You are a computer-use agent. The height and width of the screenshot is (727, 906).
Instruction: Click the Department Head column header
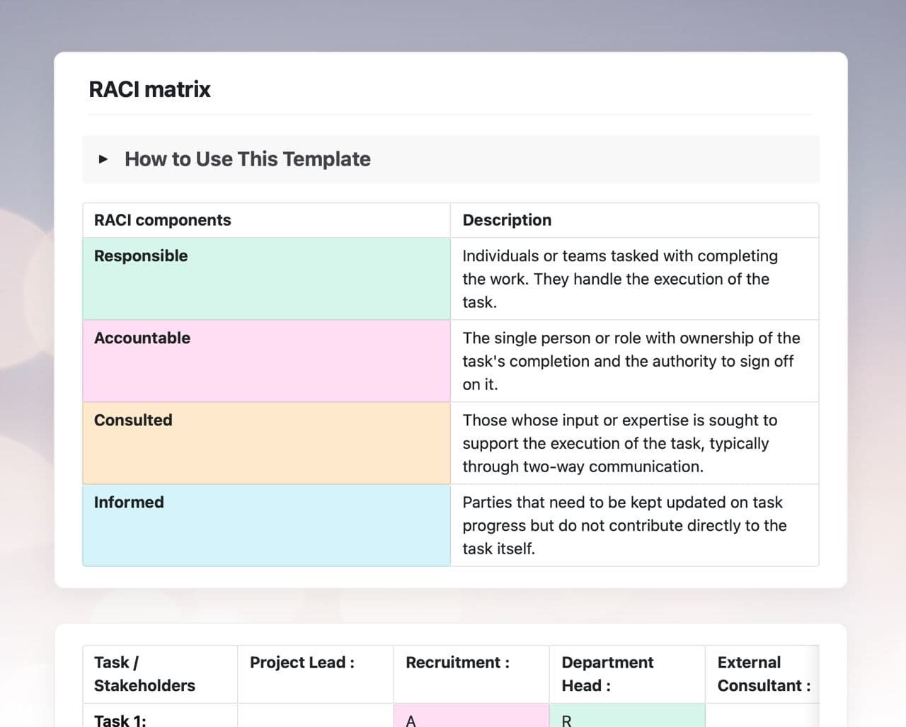click(x=626, y=674)
